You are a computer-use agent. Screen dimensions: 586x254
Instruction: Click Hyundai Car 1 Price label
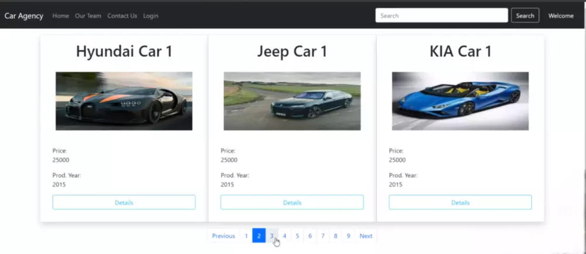click(x=60, y=150)
